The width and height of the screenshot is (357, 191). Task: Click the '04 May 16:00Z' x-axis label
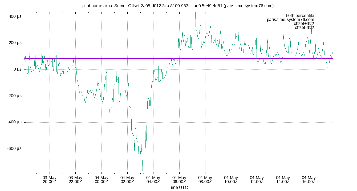309,180
